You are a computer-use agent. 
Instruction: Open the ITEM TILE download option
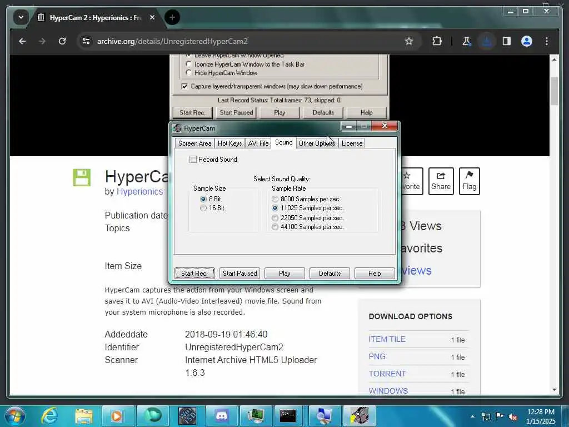[387, 339]
